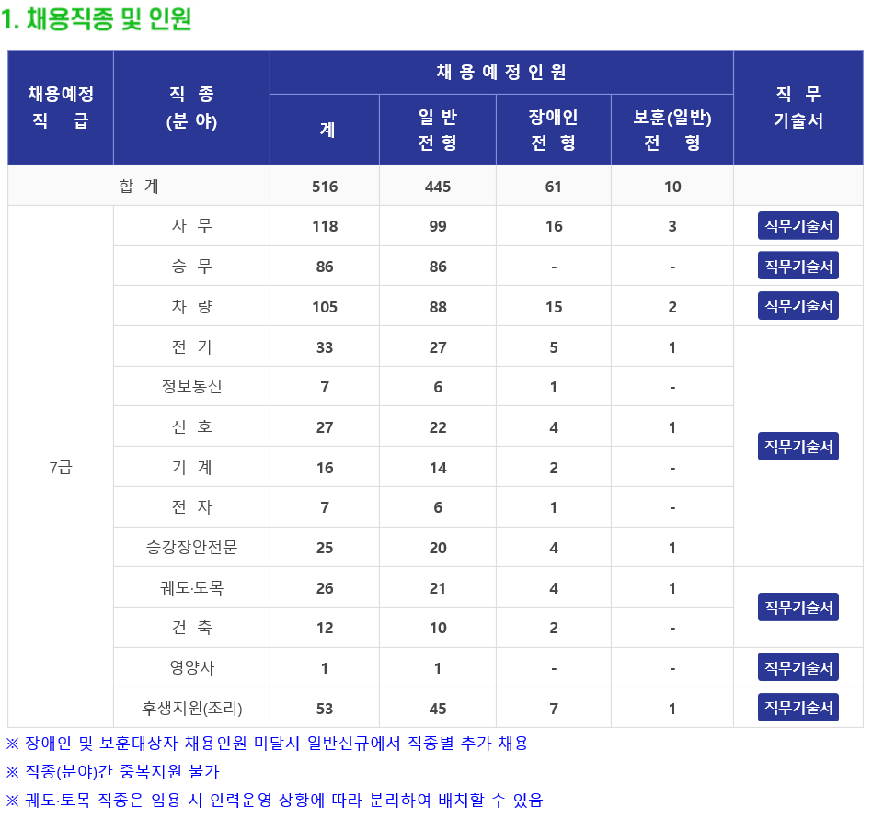
Task: Click the 장애인 전형 column header
Action: click(553, 130)
